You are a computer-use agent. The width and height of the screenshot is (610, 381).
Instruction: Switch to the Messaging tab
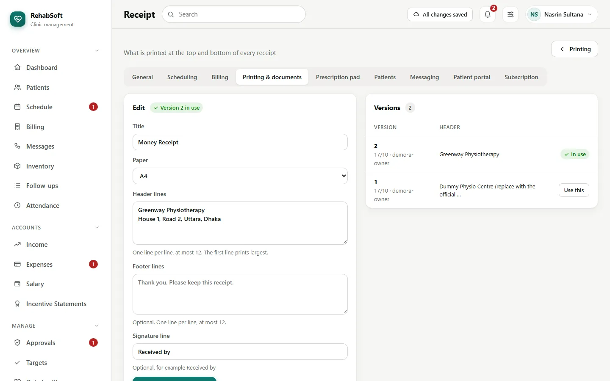(424, 77)
